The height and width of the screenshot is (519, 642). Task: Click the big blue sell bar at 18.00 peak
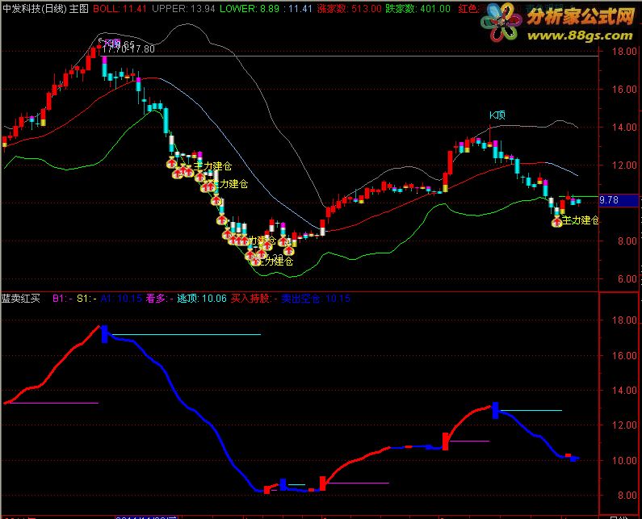(104, 334)
